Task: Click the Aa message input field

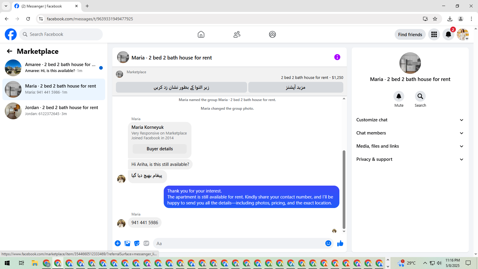Action: [x=239, y=243]
